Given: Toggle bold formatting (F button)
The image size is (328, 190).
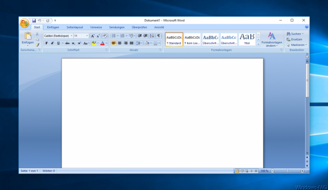Looking at the screenshot, I should click(x=47, y=43).
